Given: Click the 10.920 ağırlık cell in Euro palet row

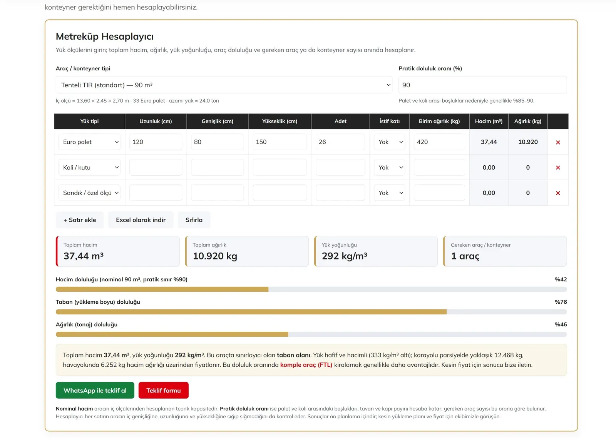Looking at the screenshot, I should (x=528, y=142).
